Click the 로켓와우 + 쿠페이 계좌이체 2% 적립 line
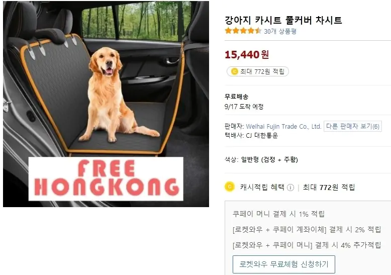The width and height of the screenshot is (391, 275). [307, 229]
